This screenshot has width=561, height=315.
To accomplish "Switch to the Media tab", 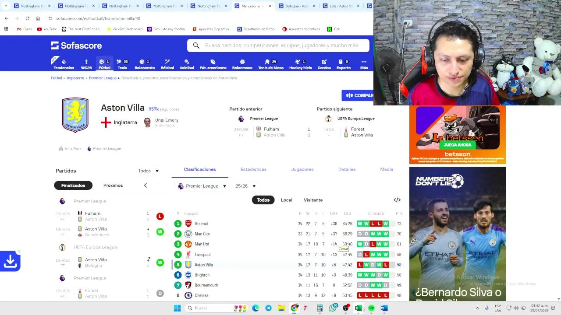I will click(x=387, y=169).
